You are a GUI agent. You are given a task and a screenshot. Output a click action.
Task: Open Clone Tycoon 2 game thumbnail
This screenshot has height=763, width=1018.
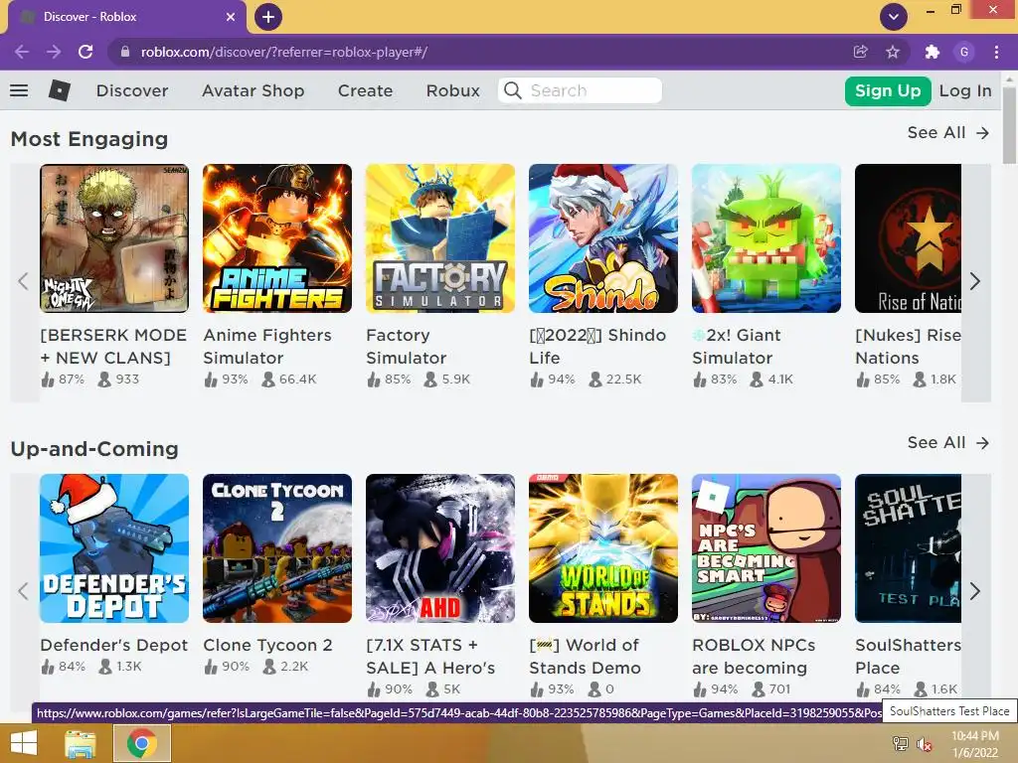[x=277, y=548]
